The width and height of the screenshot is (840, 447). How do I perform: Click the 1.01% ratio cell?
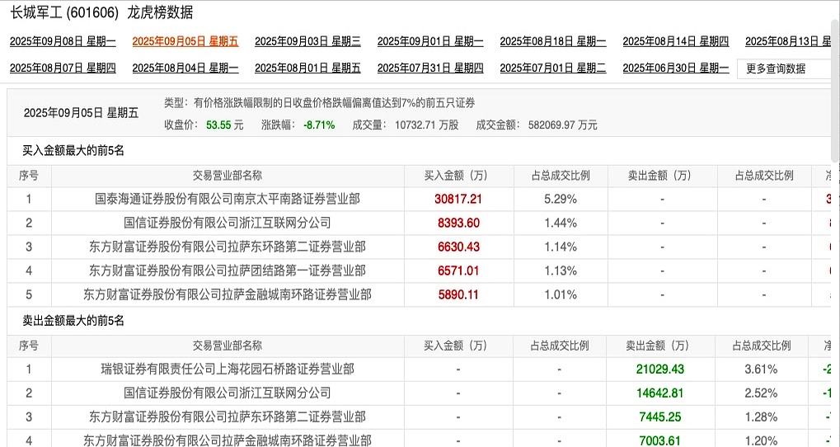pos(561,294)
